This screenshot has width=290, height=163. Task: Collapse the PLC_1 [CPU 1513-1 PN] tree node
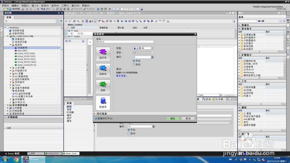(x=8, y=36)
